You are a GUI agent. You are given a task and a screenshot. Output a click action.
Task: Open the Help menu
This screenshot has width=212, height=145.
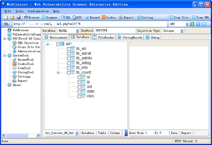56,11
